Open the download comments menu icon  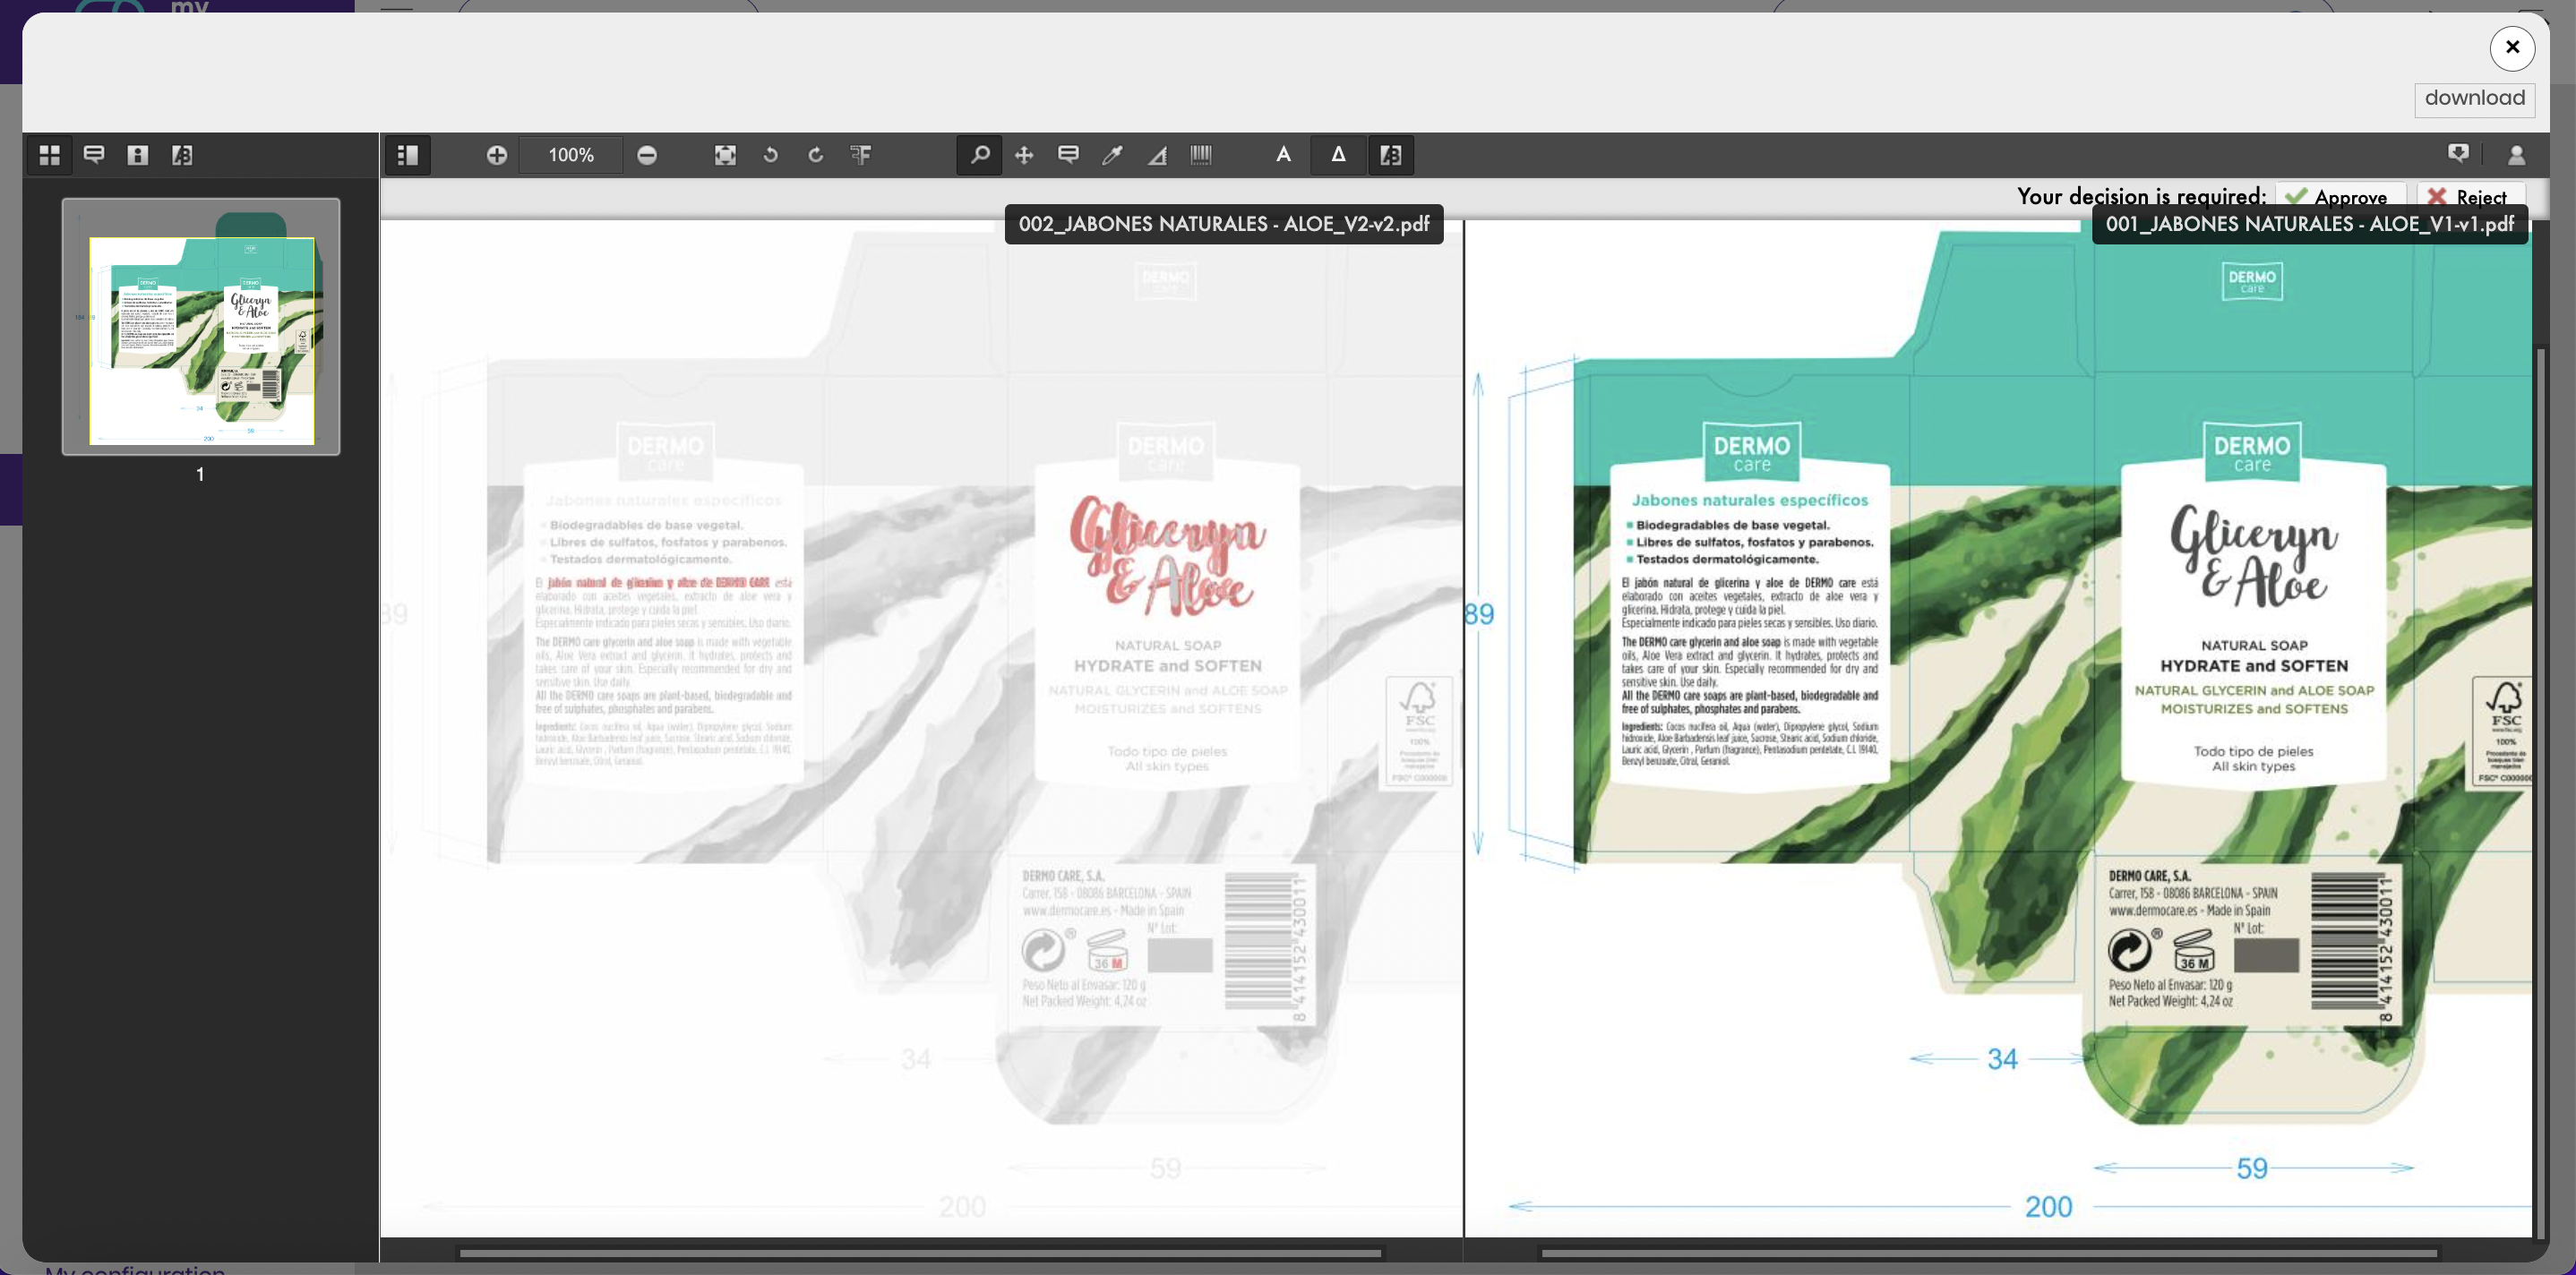point(2458,153)
